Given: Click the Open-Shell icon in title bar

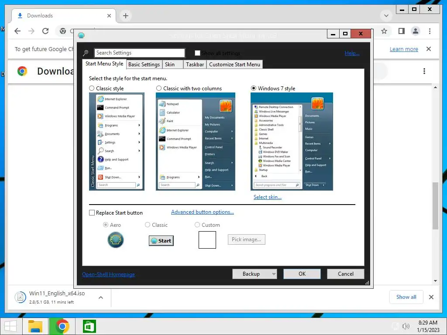Looking at the screenshot, I should [x=81, y=35].
